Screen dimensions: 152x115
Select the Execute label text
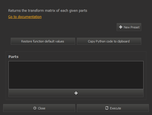[116, 108]
